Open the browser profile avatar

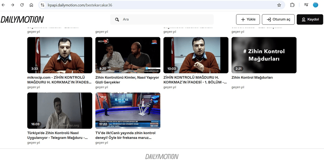pyautogui.click(x=315, y=5)
